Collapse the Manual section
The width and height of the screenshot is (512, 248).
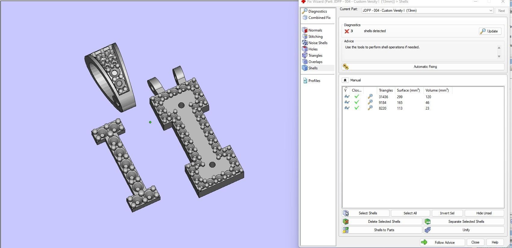345,80
